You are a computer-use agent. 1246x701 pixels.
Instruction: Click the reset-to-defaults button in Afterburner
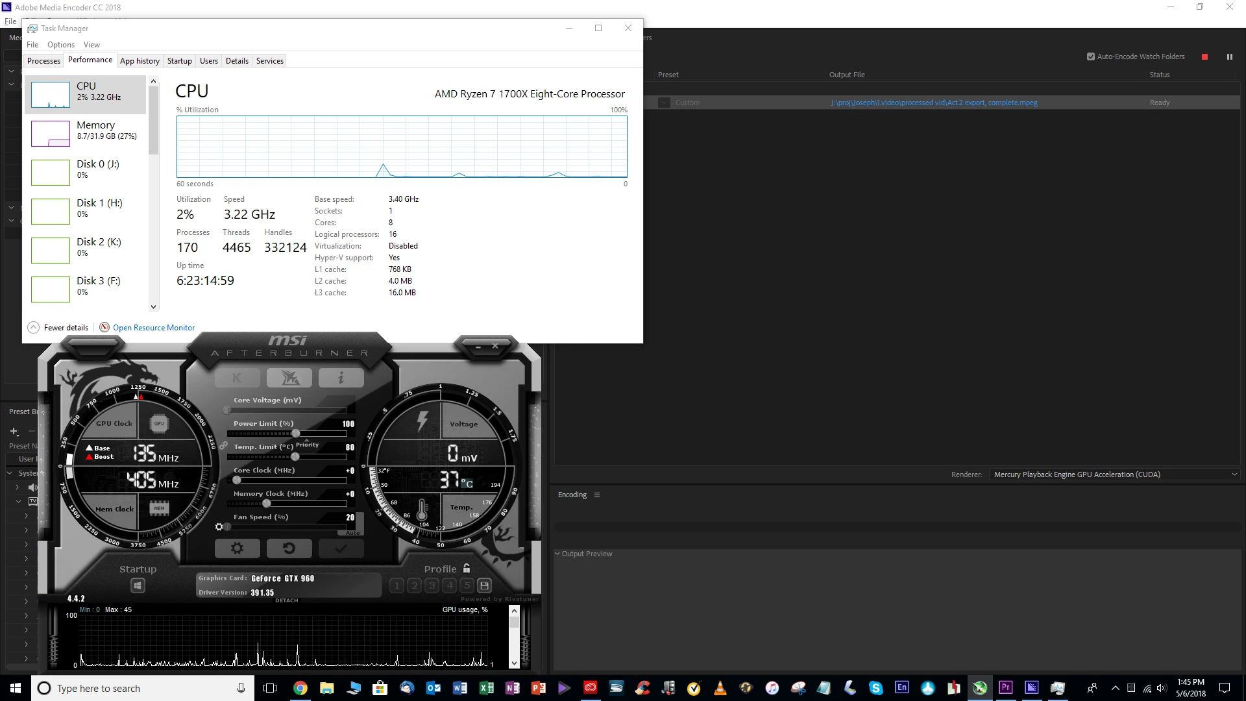(289, 548)
